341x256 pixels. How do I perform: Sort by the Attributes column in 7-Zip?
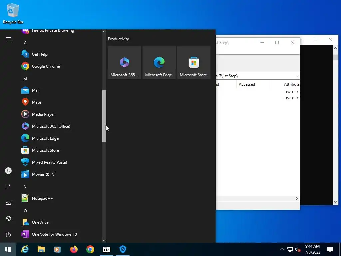click(291, 84)
